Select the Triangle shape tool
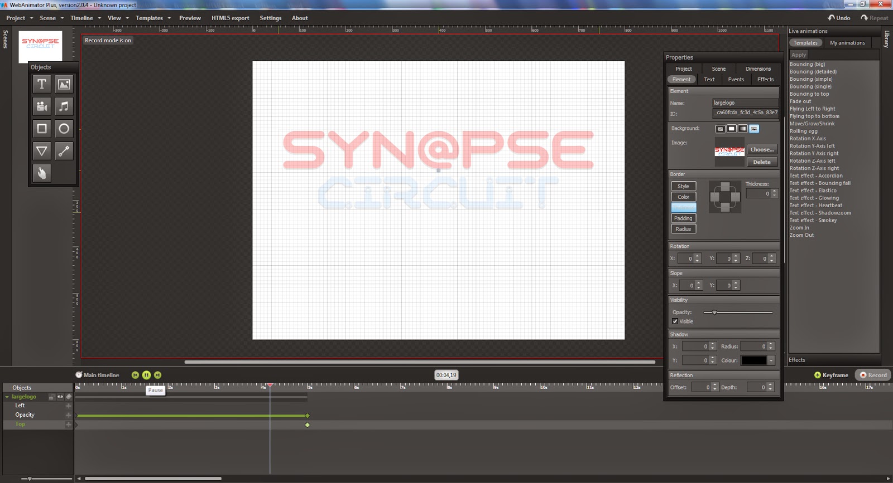The height and width of the screenshot is (483, 893). tap(42, 151)
